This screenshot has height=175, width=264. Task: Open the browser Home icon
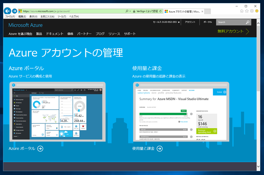pos(242,11)
